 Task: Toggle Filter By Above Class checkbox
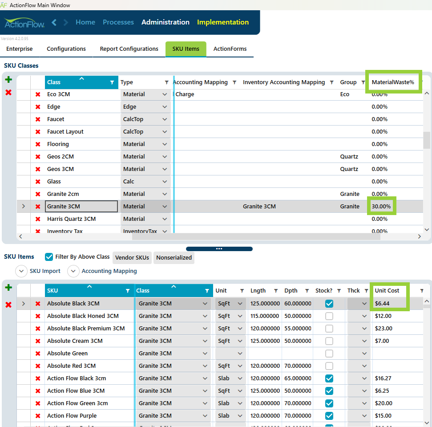coord(49,257)
